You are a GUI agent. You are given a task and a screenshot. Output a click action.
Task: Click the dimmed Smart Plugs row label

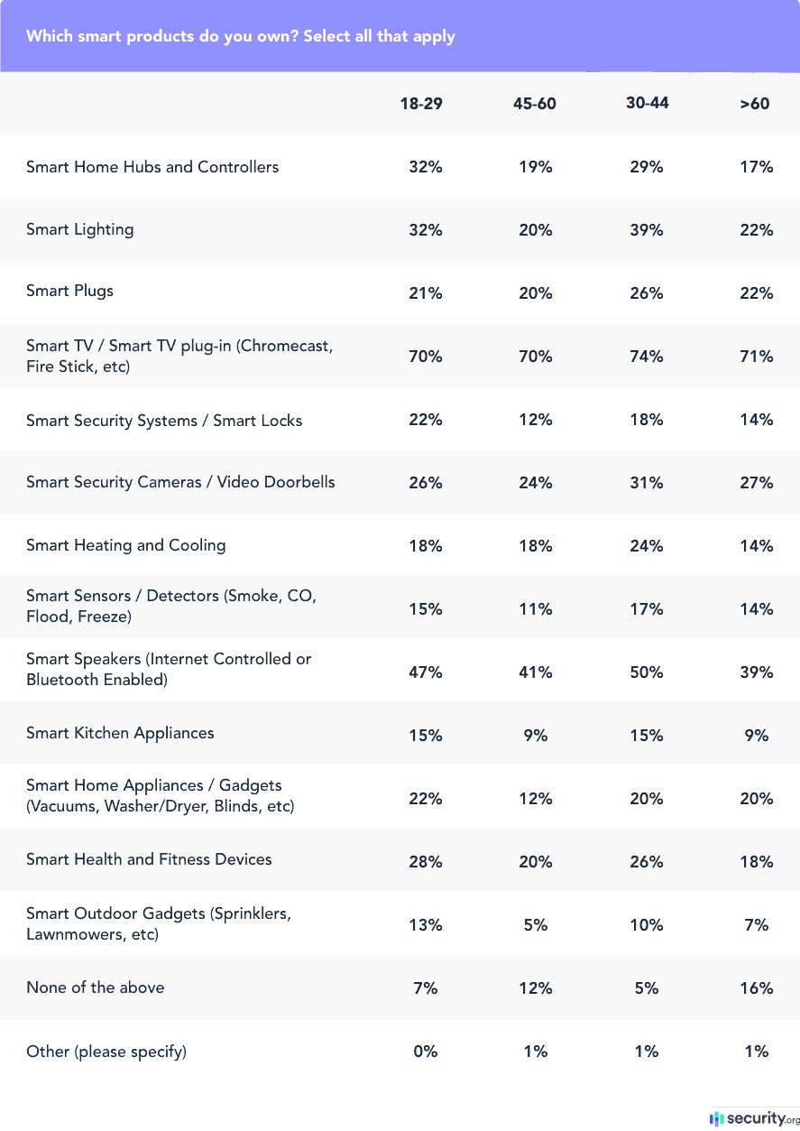coord(70,292)
